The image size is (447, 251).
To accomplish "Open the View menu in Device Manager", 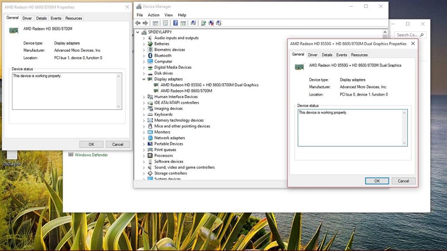I will (x=168, y=15).
